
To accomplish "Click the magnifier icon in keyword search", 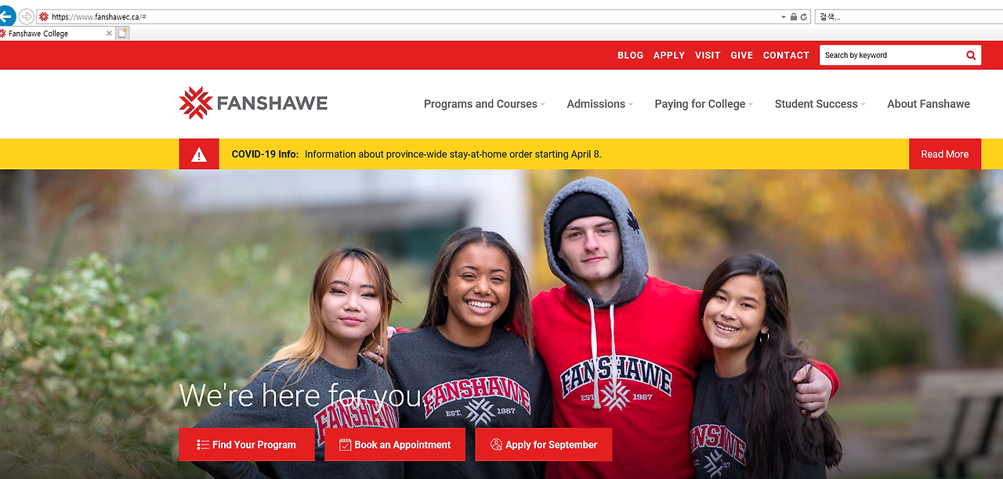I will pos(971,55).
